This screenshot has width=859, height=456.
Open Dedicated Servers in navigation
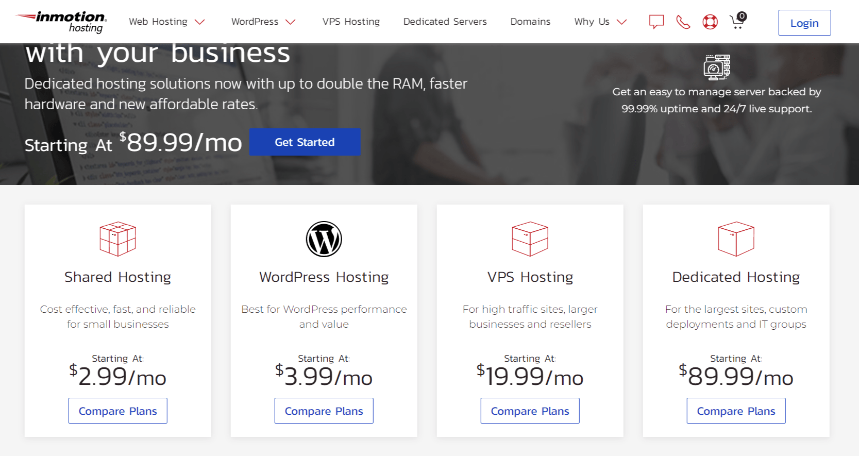tap(445, 22)
